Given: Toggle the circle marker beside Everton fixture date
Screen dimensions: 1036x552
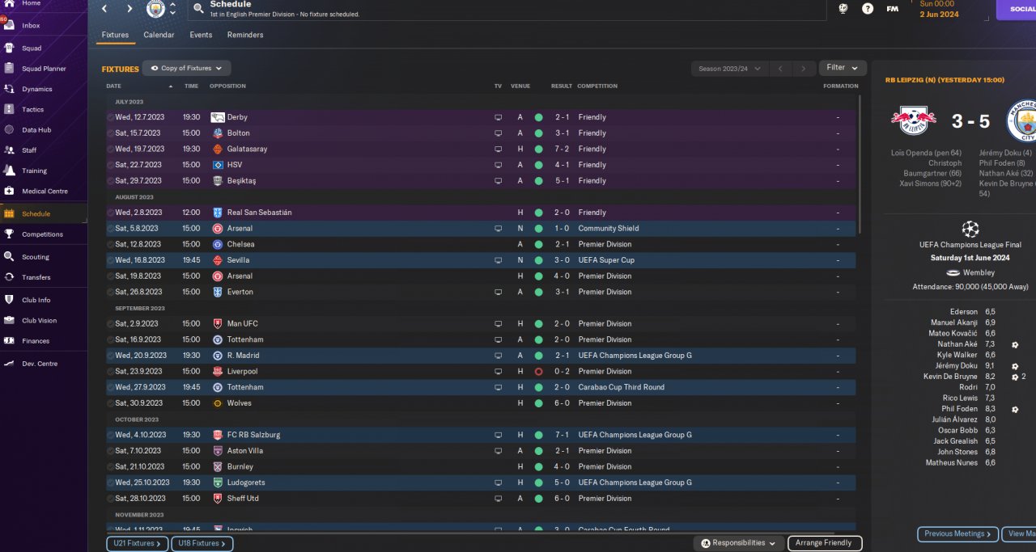Looking at the screenshot, I should 110,292.
